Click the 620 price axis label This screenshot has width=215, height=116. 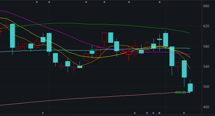point(206,26)
